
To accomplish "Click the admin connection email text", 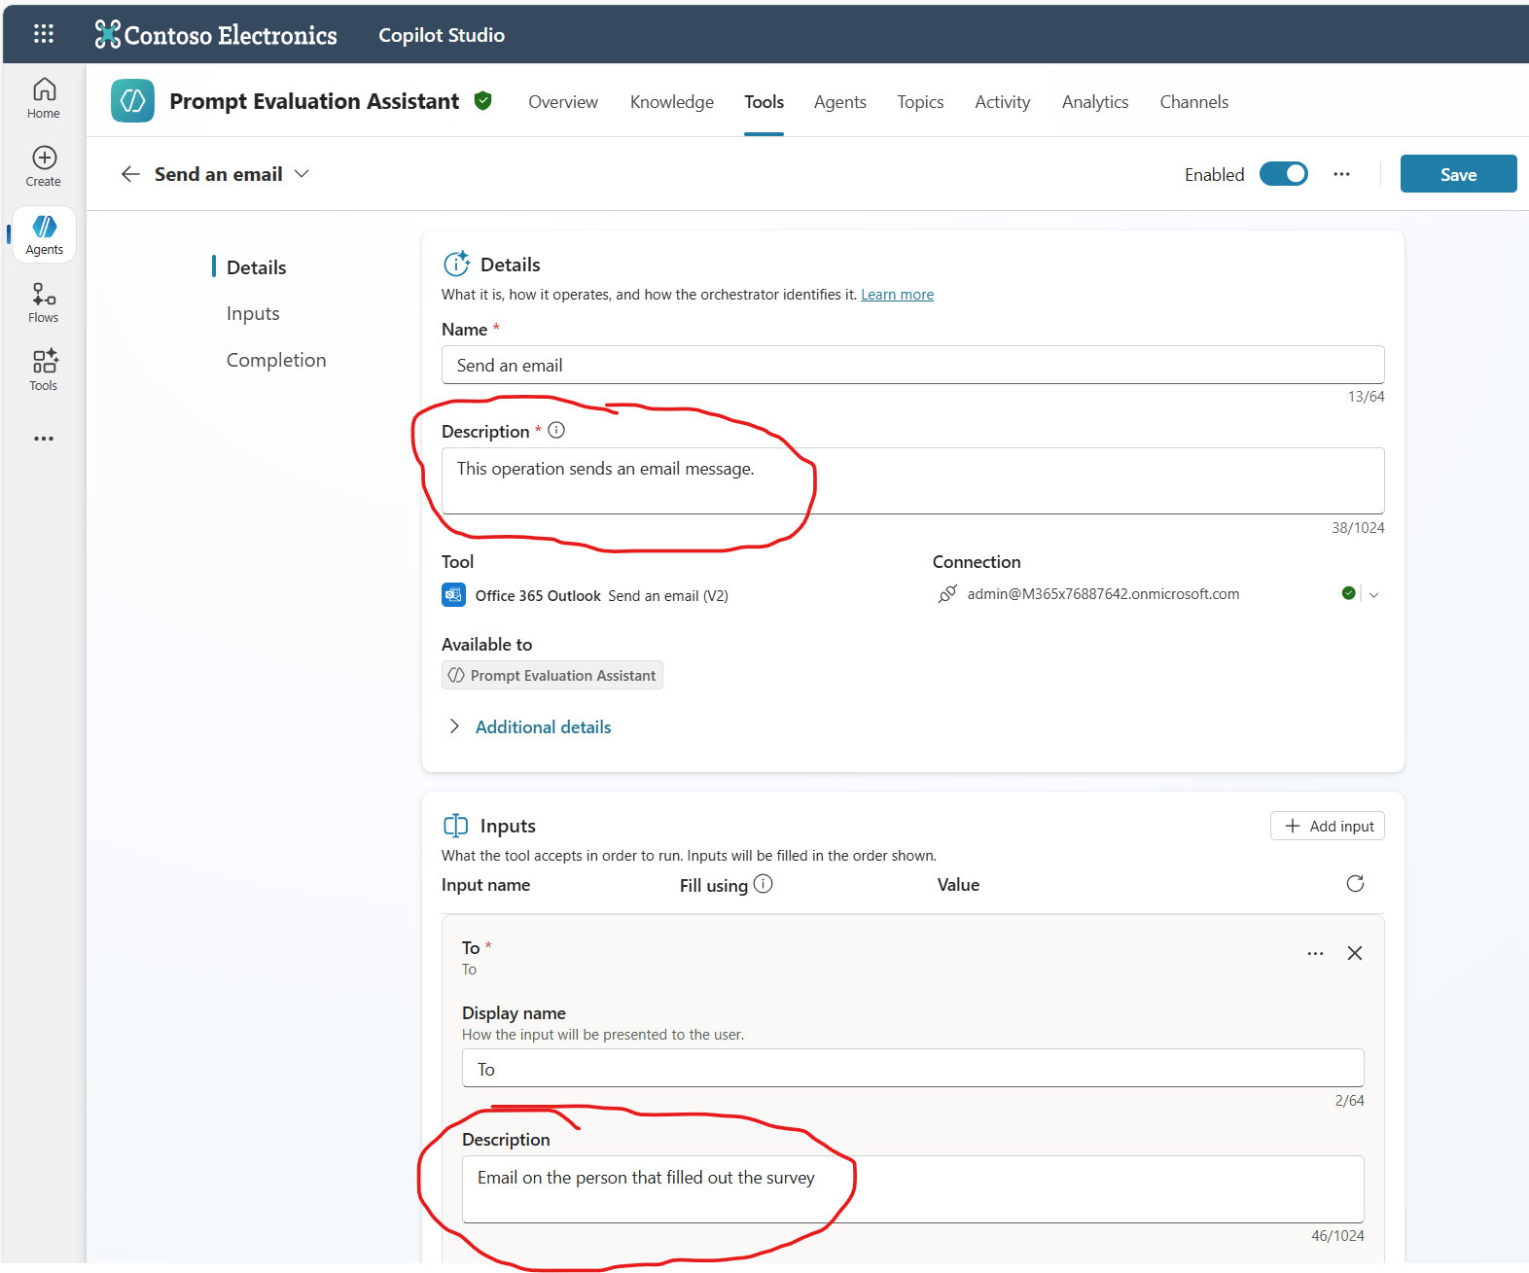I will pyautogui.click(x=1103, y=594).
